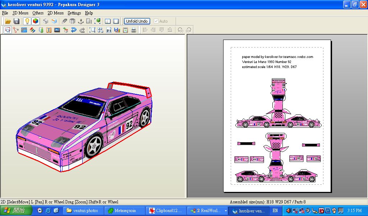Click the blue cube with orange edge icon
This screenshot has height=216, width=368.
click(54, 21)
